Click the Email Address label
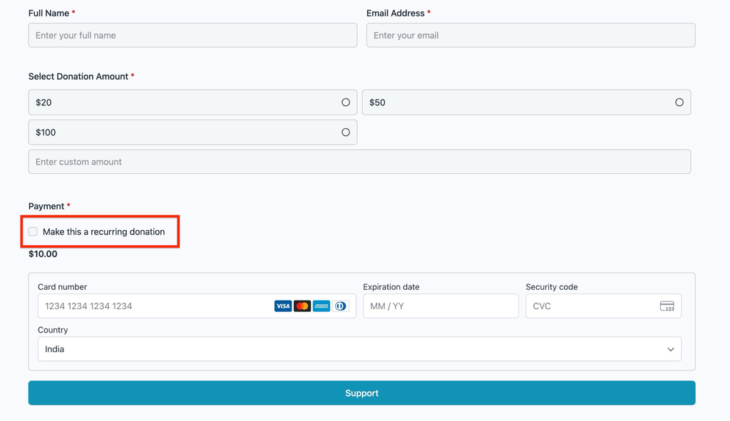The height and width of the screenshot is (421, 730). tap(395, 13)
